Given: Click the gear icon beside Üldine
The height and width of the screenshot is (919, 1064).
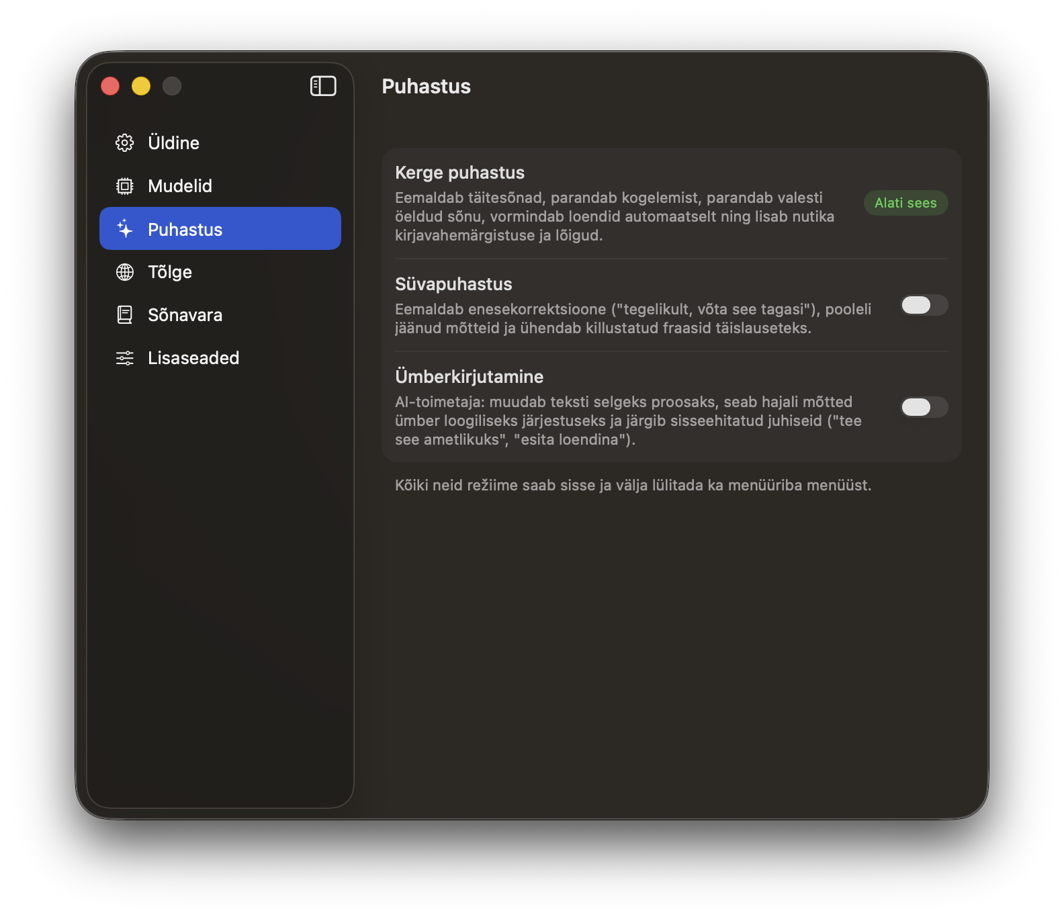Looking at the screenshot, I should [x=125, y=143].
